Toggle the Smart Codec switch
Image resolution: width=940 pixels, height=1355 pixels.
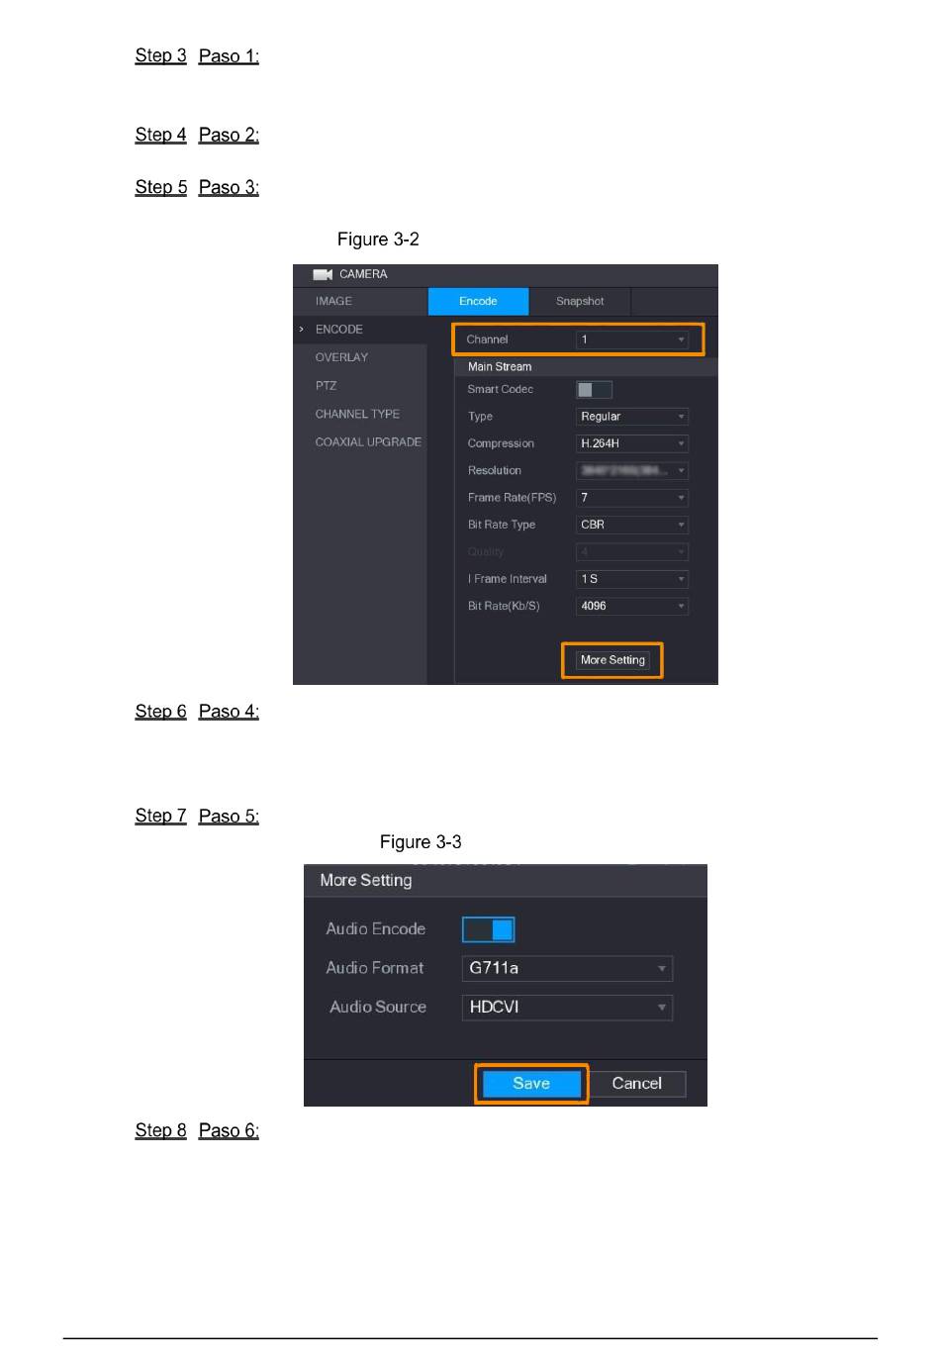click(594, 390)
